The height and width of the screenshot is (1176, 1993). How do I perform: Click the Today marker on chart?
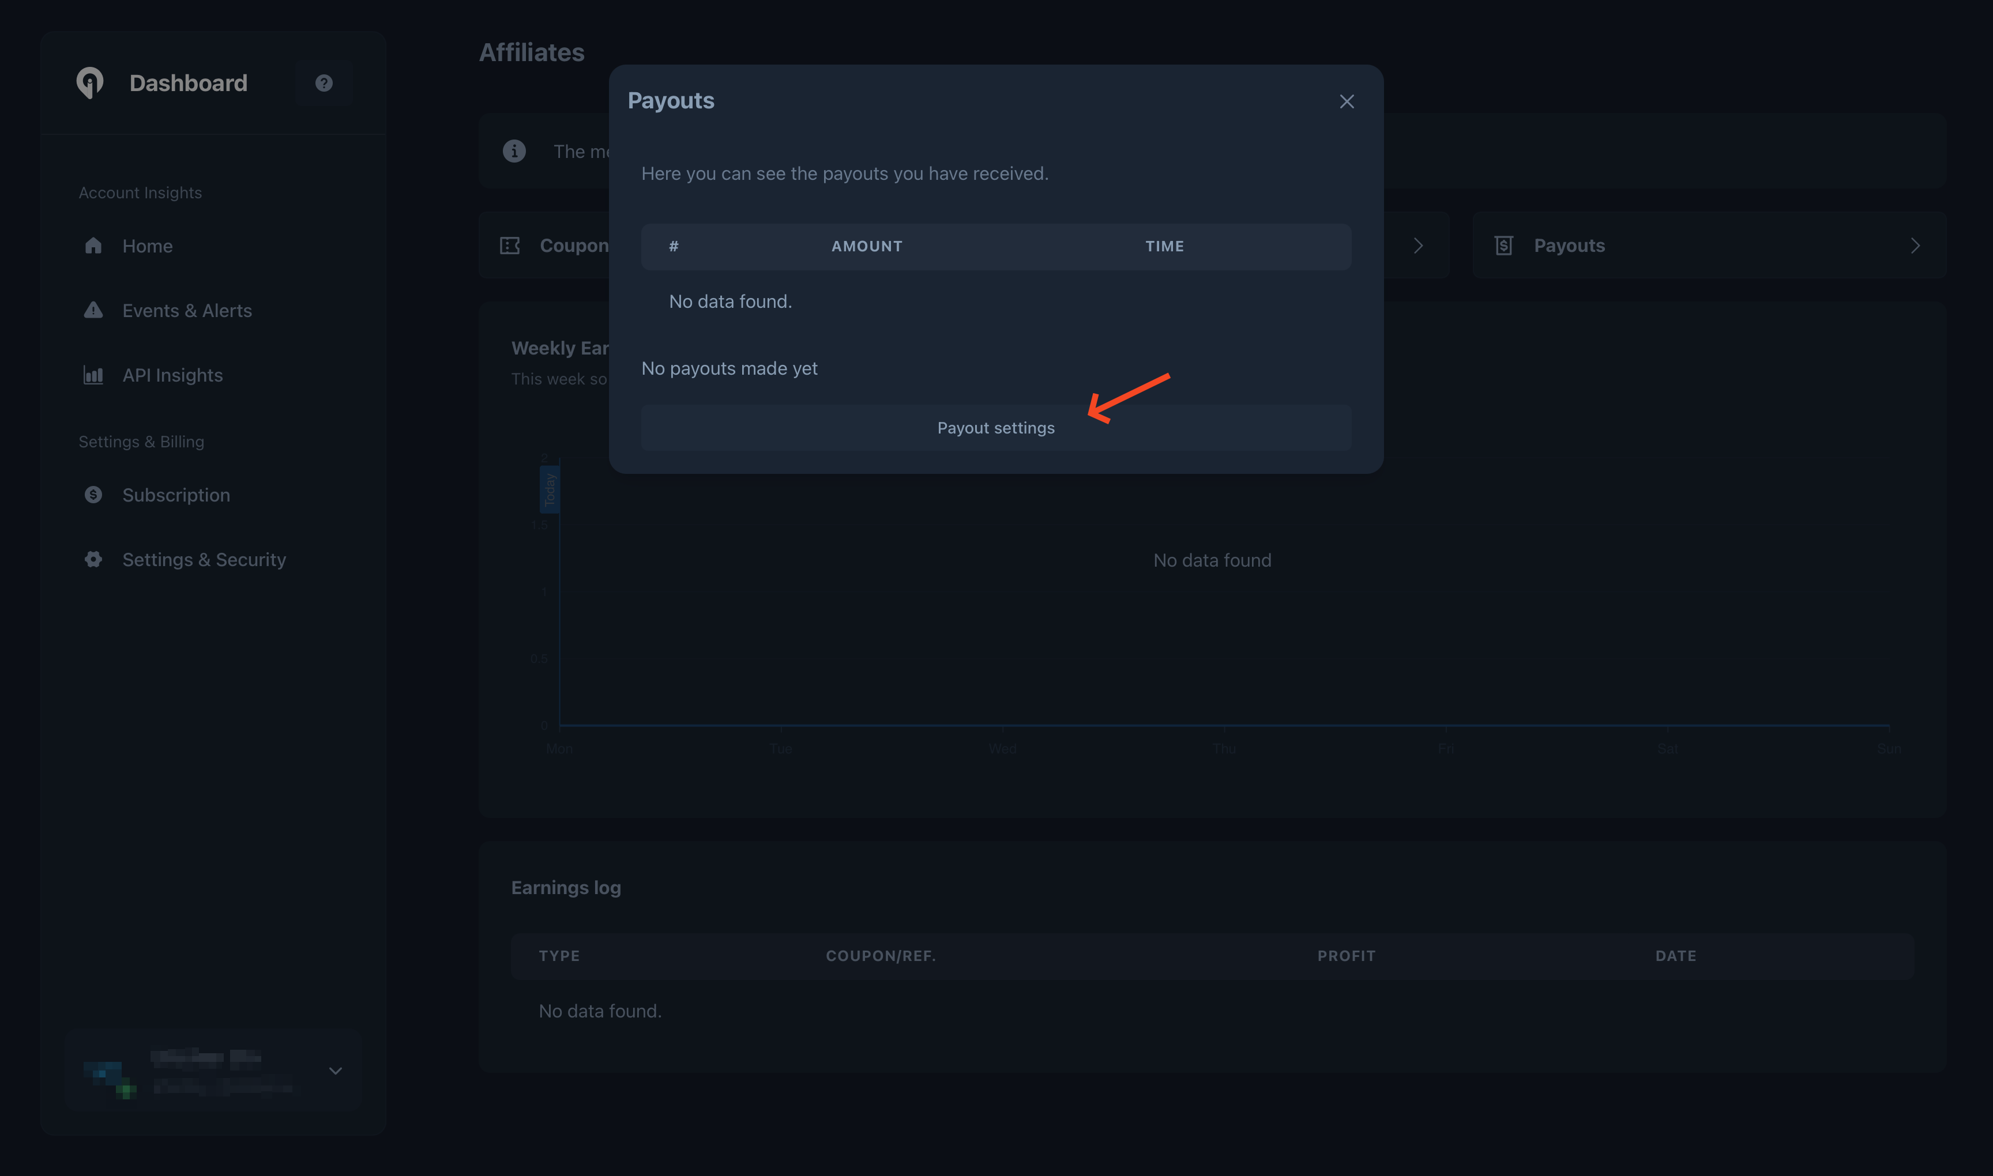[x=550, y=489]
